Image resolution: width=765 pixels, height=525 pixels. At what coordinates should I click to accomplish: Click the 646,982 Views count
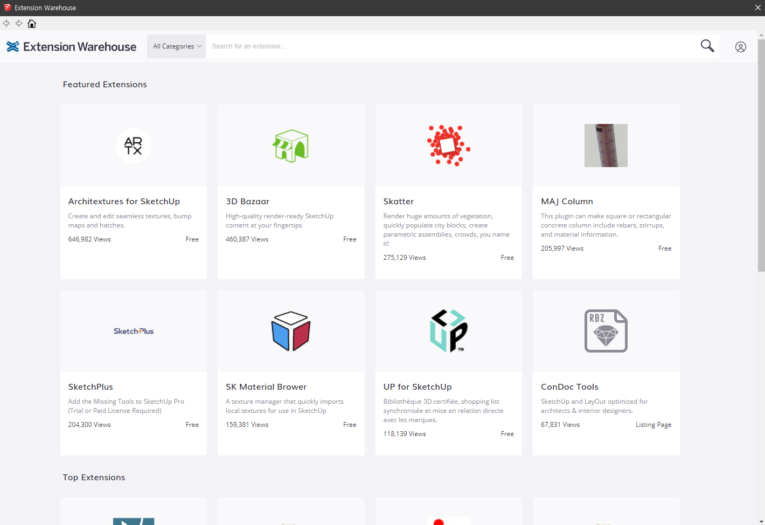tap(89, 239)
